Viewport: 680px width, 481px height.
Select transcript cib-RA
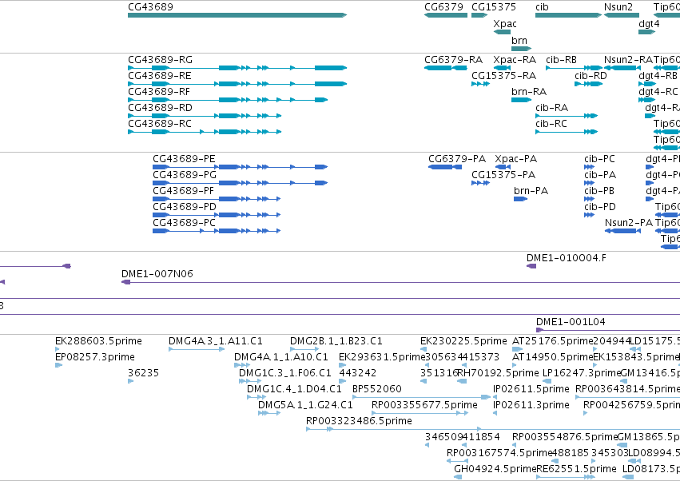click(x=567, y=116)
